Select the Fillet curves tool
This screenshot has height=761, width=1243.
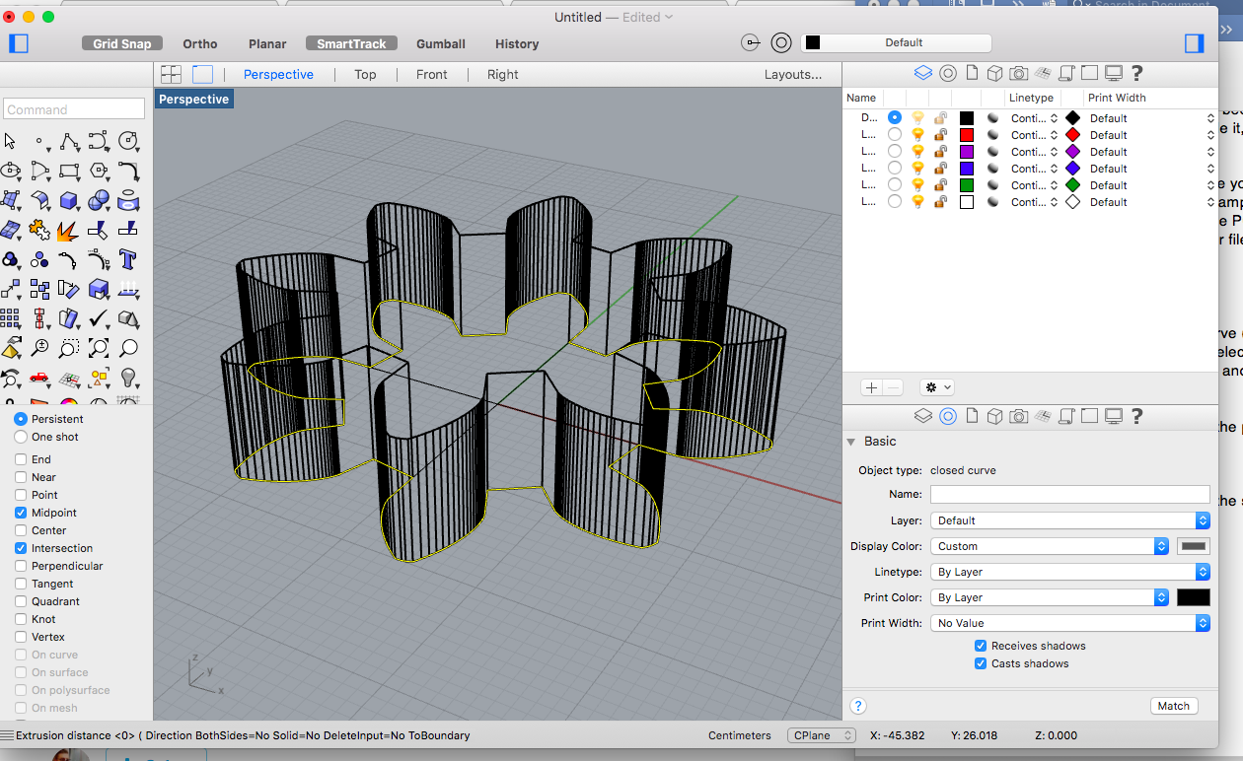pyautogui.click(x=128, y=171)
